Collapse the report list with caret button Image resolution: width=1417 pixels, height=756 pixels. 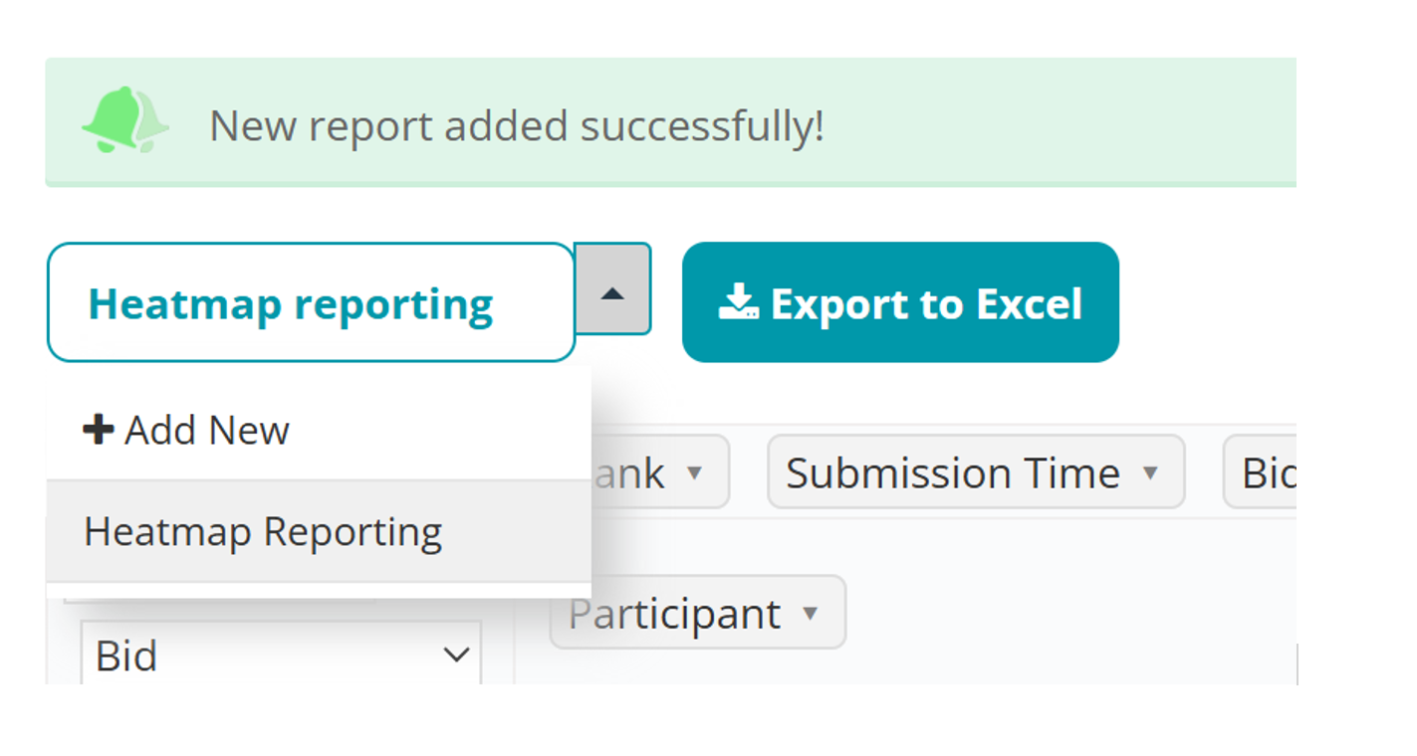612,289
